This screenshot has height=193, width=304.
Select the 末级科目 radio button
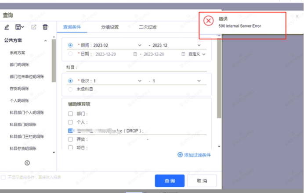pos(70,89)
